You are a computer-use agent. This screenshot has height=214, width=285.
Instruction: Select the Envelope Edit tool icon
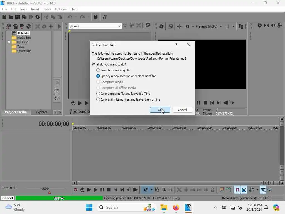click(157, 190)
